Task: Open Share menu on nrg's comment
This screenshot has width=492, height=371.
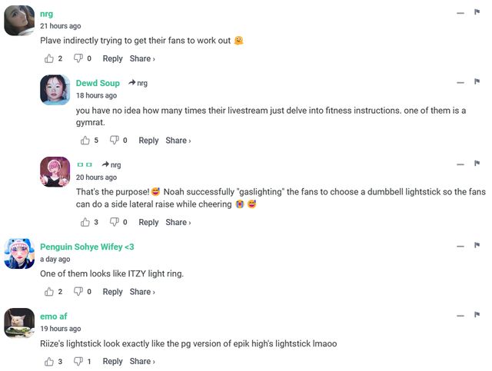Action: point(142,59)
